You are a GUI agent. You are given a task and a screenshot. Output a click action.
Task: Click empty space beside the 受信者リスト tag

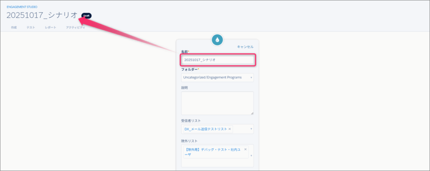(x=241, y=129)
